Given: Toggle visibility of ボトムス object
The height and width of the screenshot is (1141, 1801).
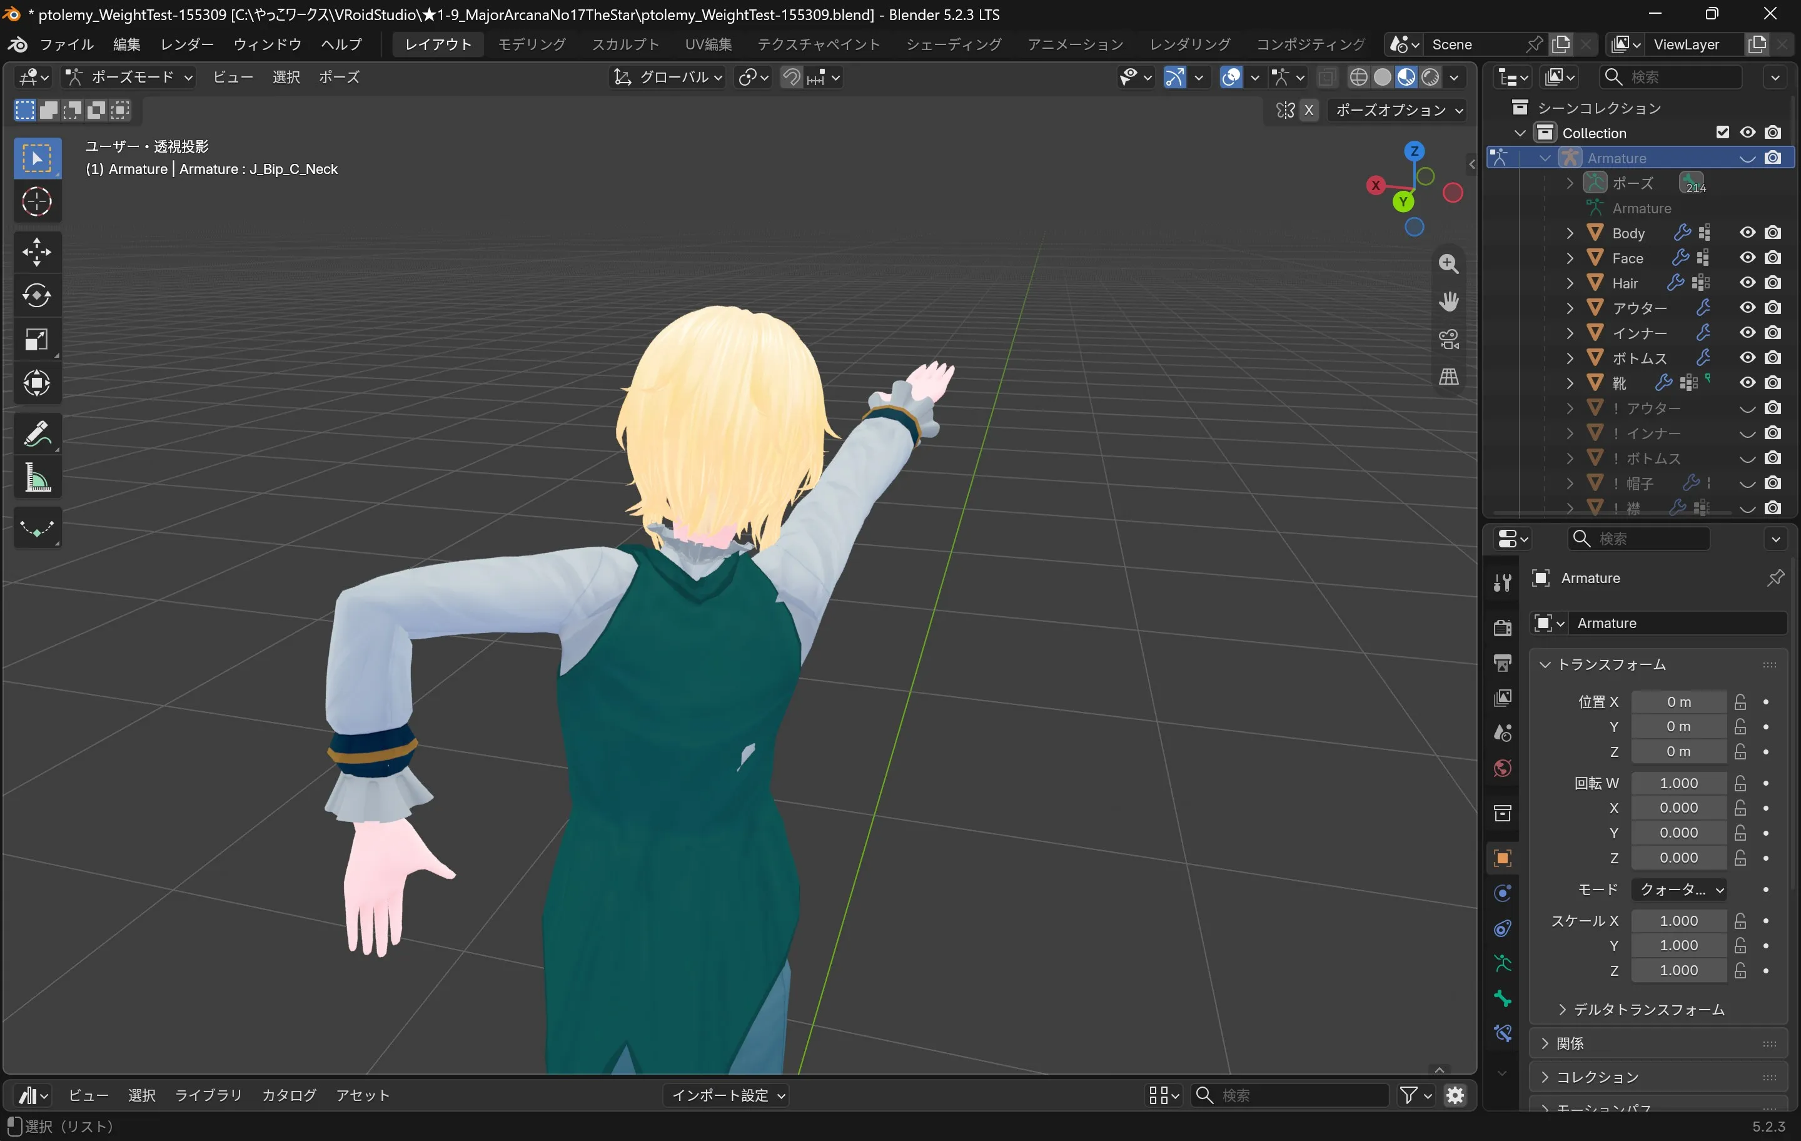Looking at the screenshot, I should click(1747, 358).
